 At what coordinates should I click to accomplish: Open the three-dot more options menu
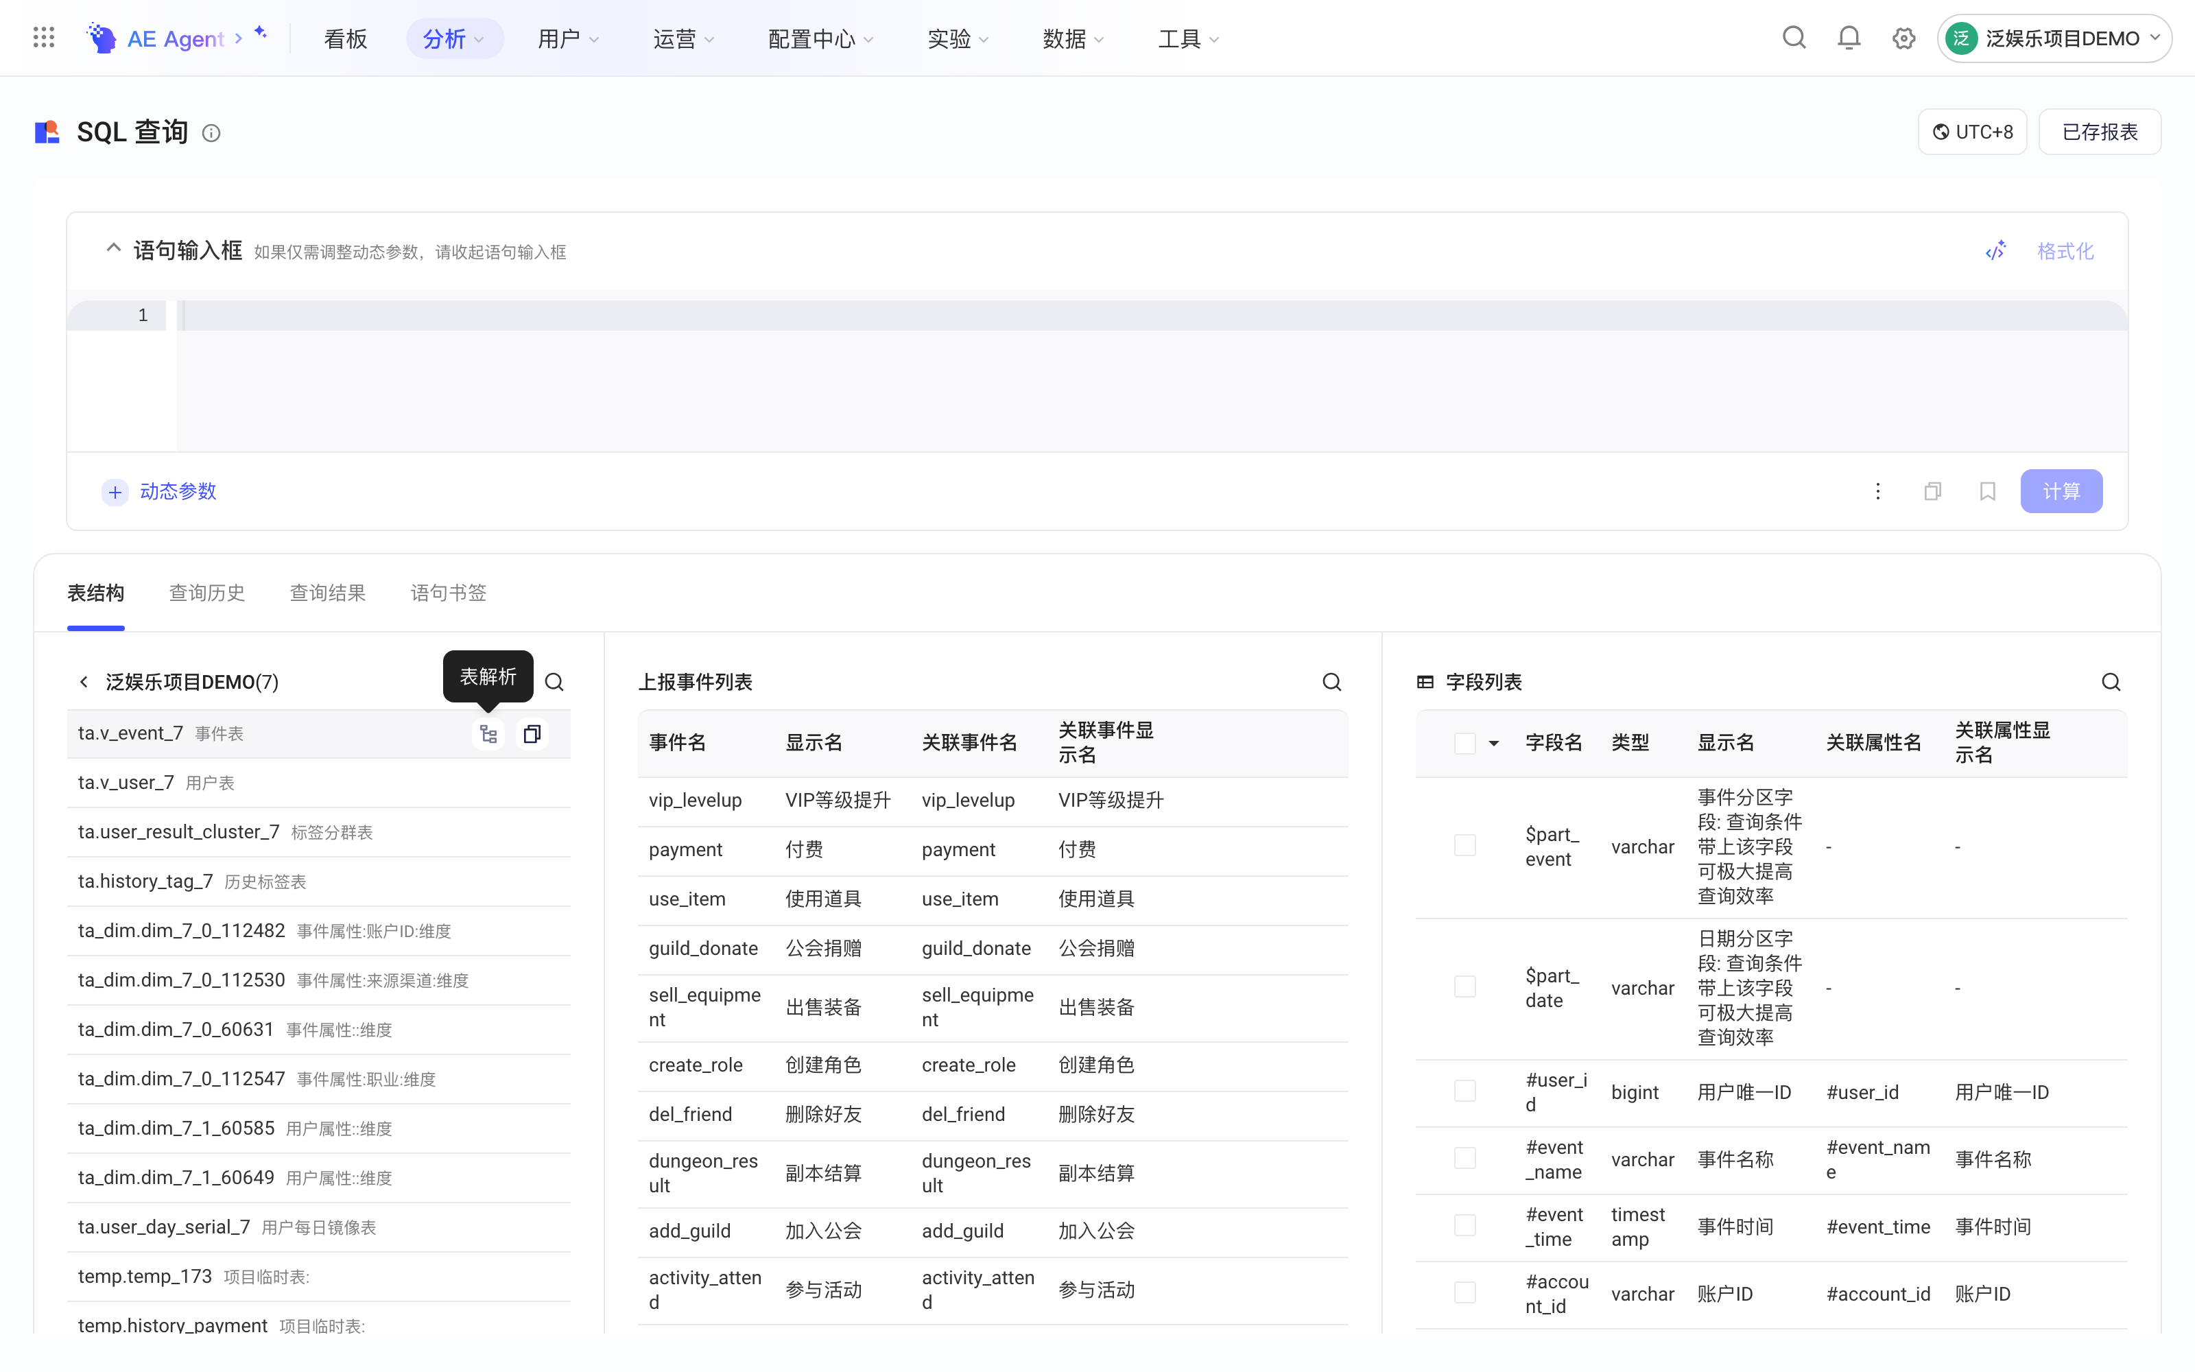pyautogui.click(x=1879, y=491)
